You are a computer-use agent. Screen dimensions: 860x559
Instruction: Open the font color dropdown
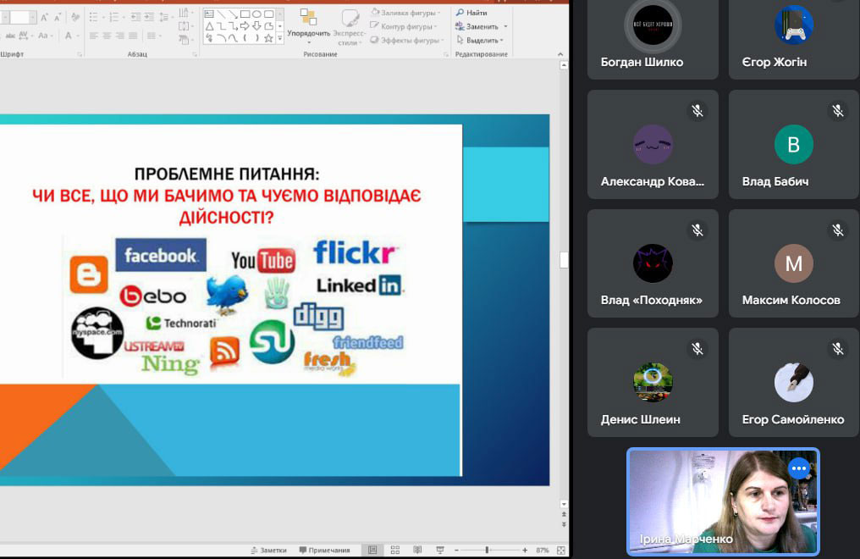coord(77,36)
